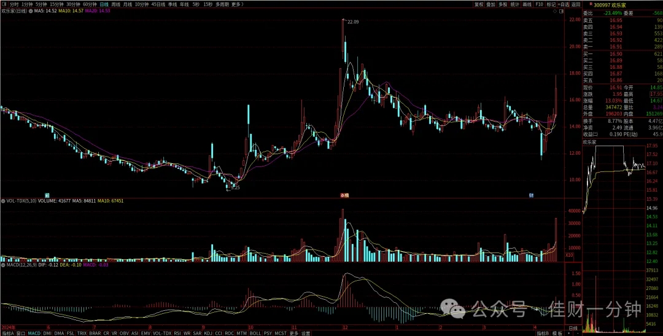Select the TRIX indicator tab
This screenshot has height=336, width=663.
82,333
